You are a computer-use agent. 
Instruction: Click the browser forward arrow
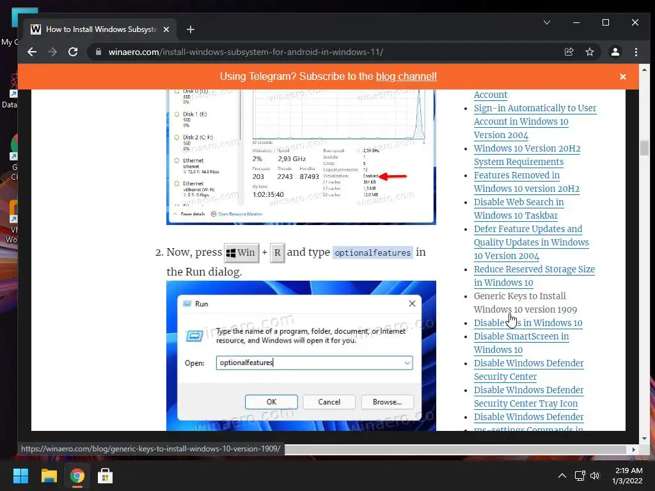click(52, 52)
